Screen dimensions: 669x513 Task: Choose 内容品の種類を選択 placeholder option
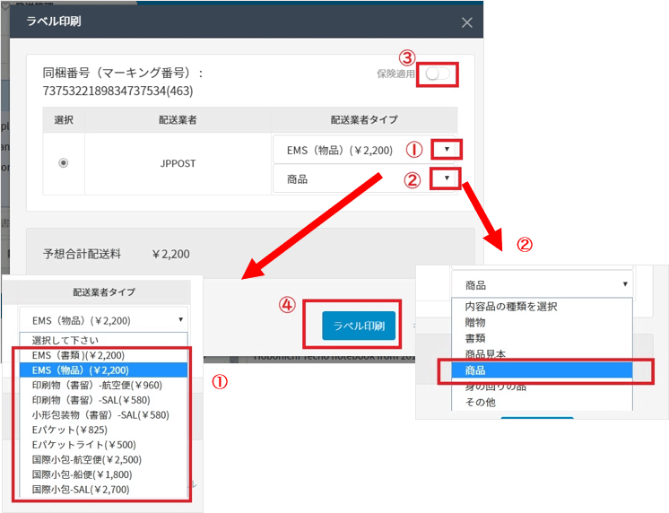coord(542,307)
